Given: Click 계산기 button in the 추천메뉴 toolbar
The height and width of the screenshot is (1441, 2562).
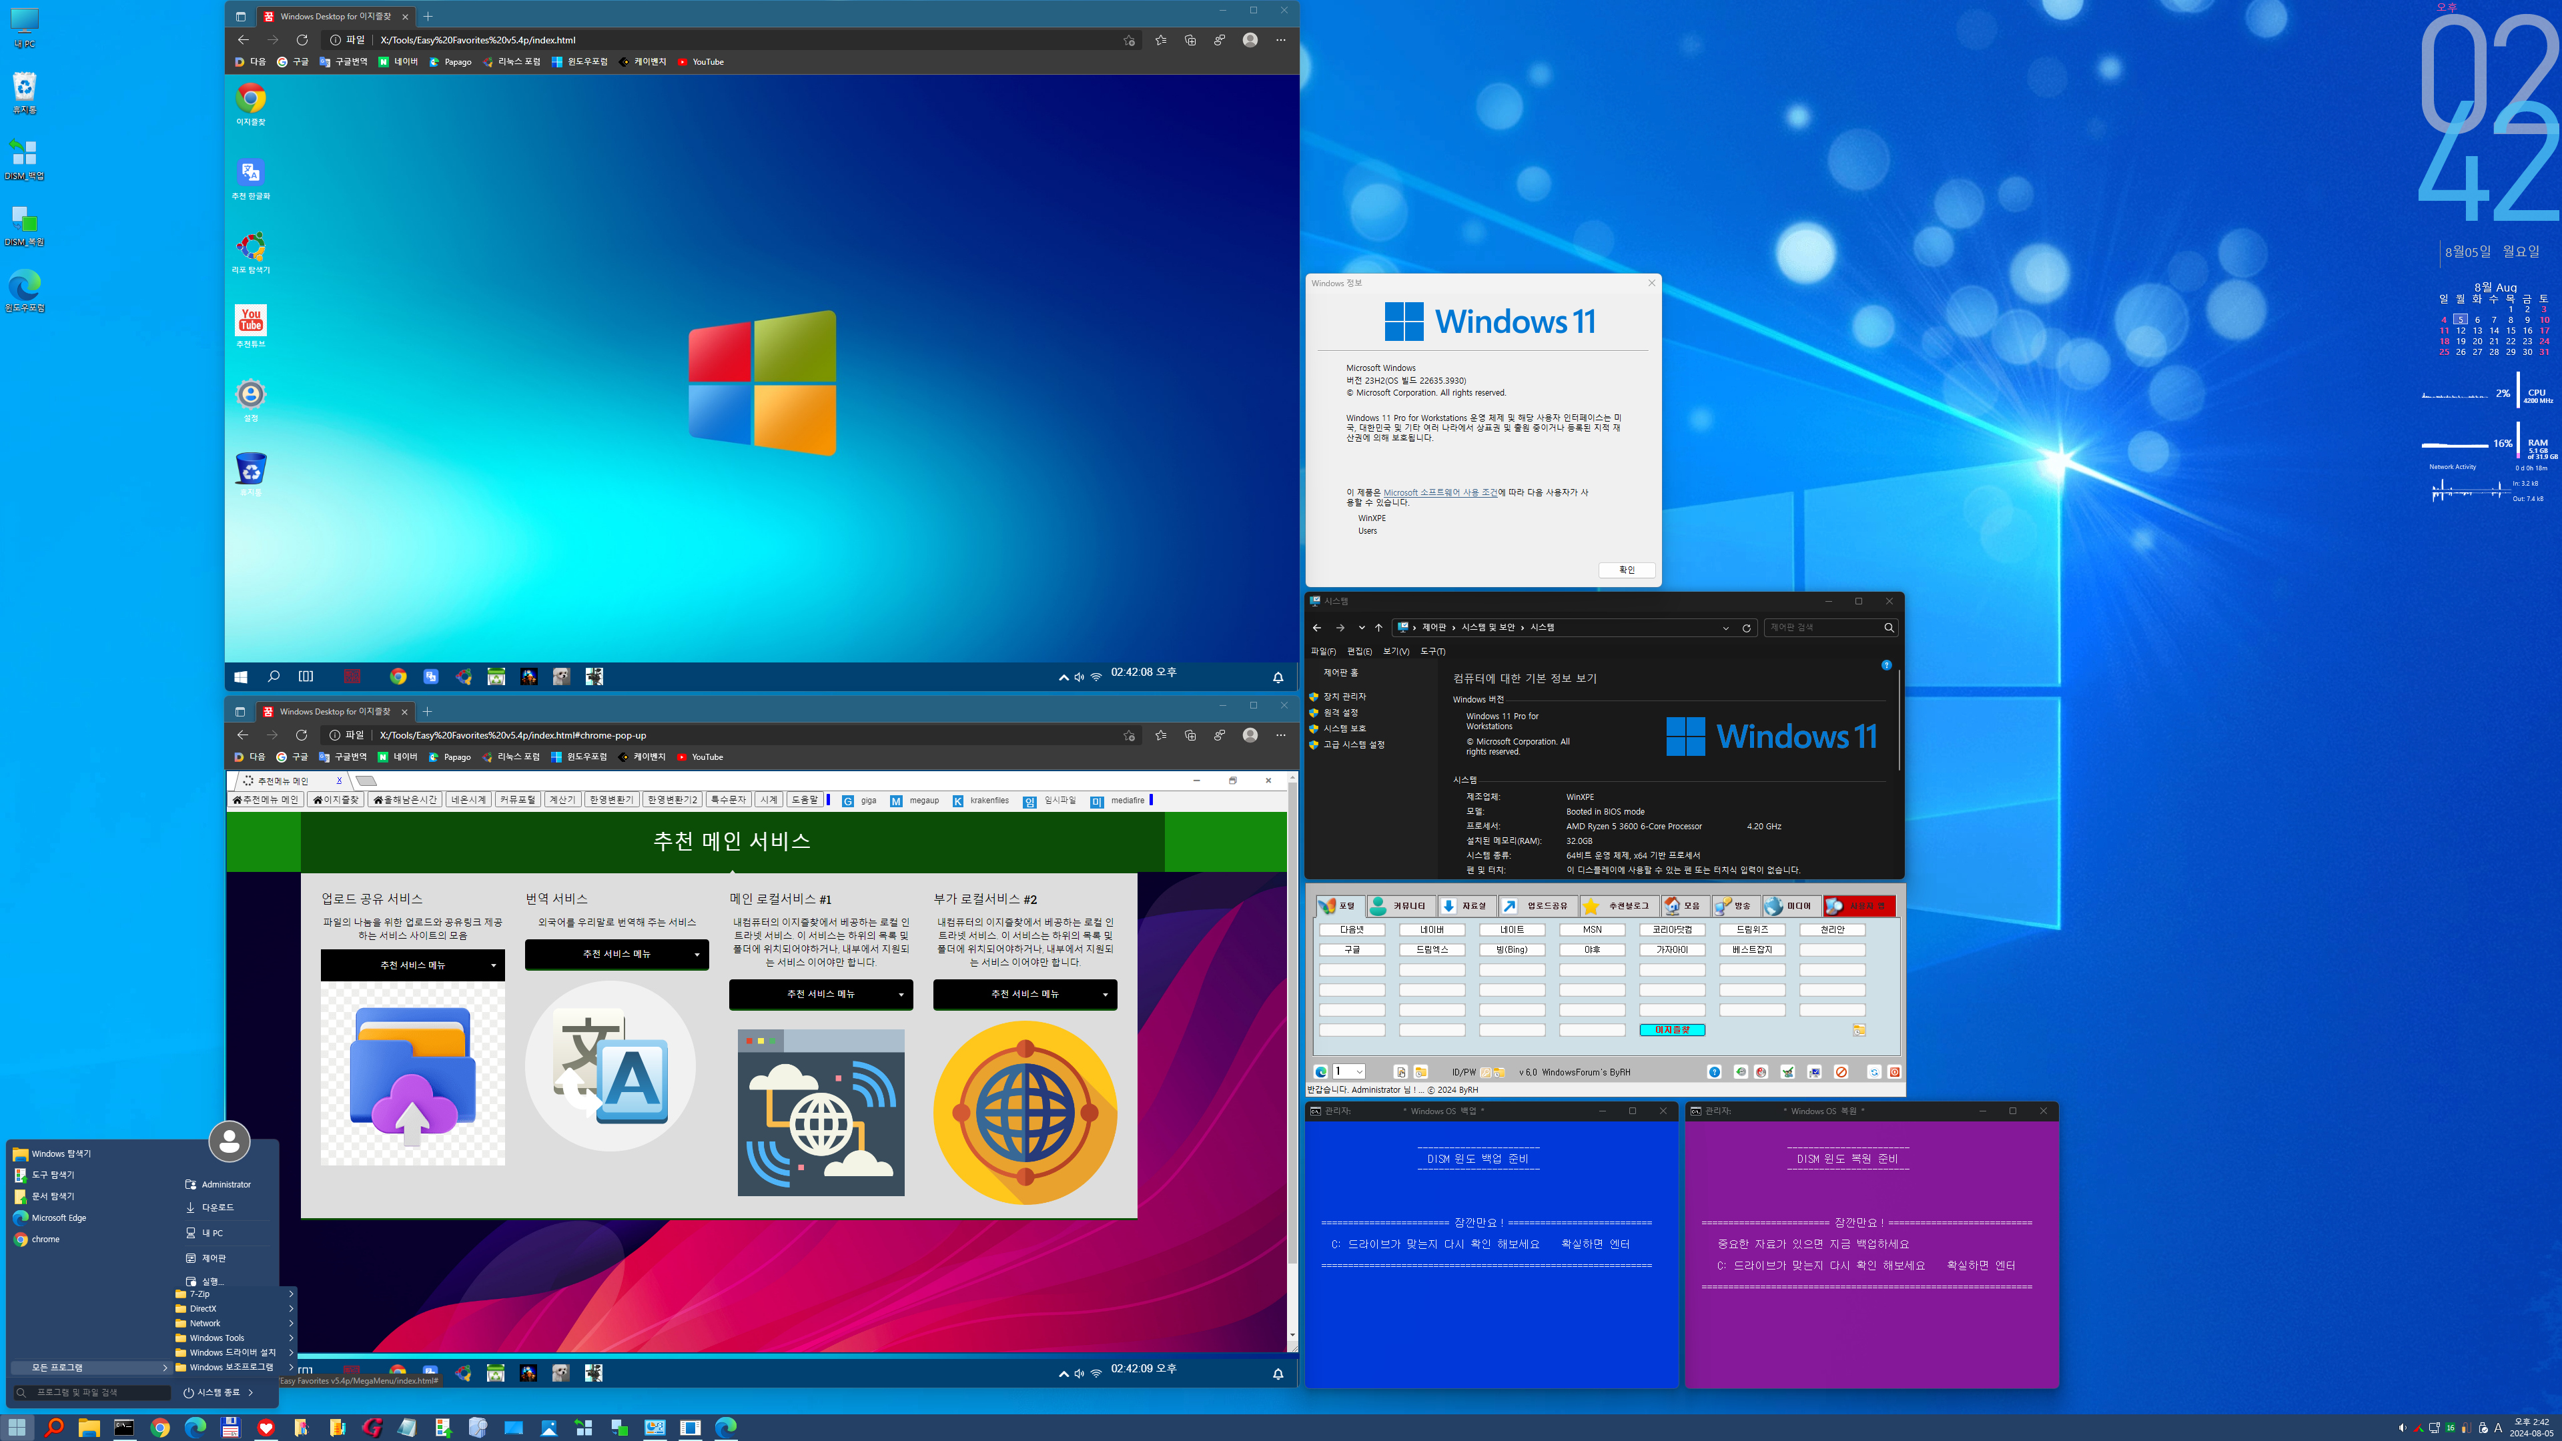Looking at the screenshot, I should tap(562, 801).
